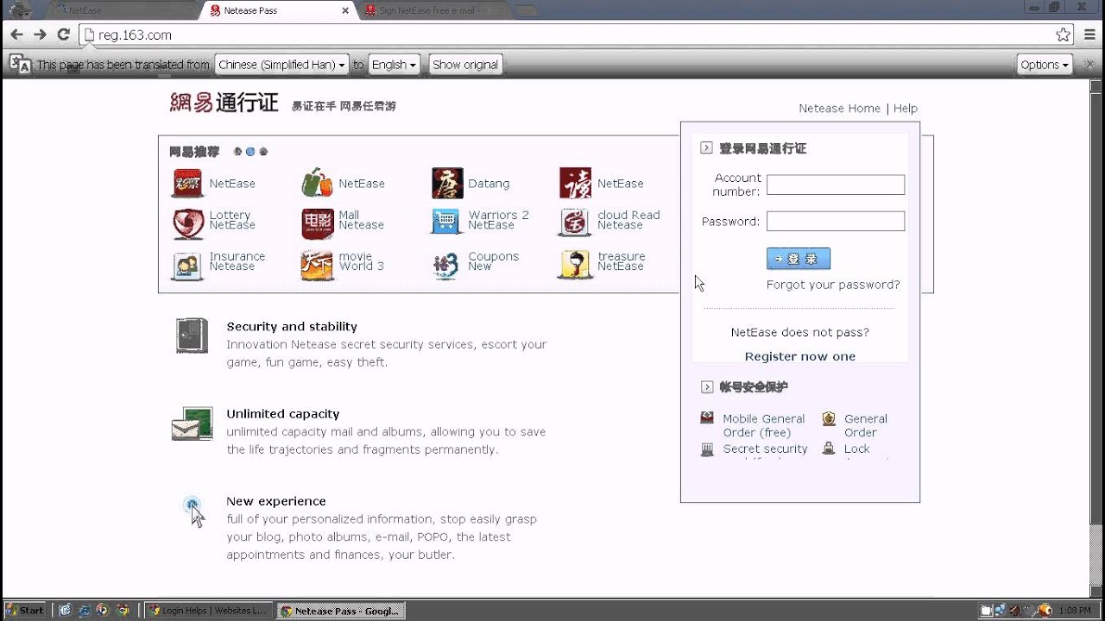Click the Unlimited capacity heading
This screenshot has width=1105, height=621.
(283, 414)
